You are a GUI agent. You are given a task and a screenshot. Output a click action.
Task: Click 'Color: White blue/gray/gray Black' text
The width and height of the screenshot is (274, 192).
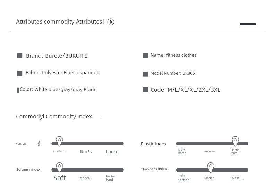[x=58, y=90]
